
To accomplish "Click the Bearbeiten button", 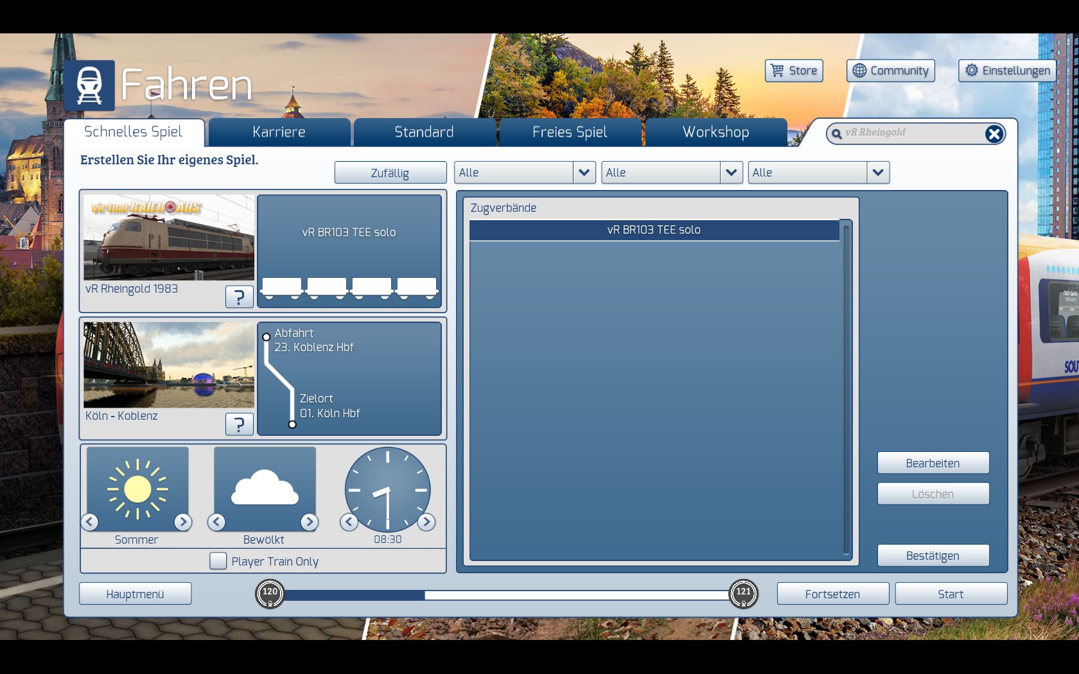I will click(x=933, y=463).
